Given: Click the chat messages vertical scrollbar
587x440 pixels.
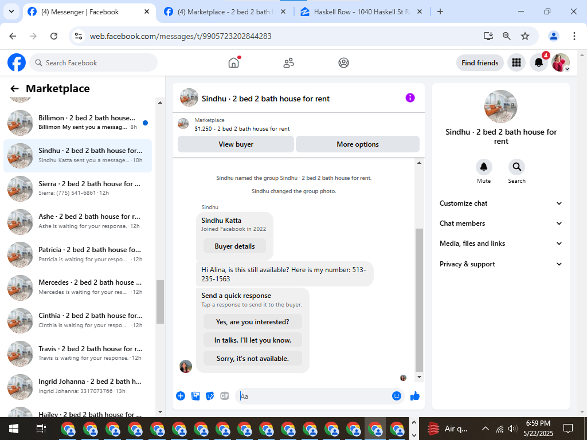Looking at the screenshot, I should 419,300.
